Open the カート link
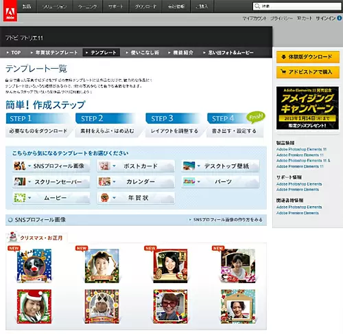 (x=305, y=19)
